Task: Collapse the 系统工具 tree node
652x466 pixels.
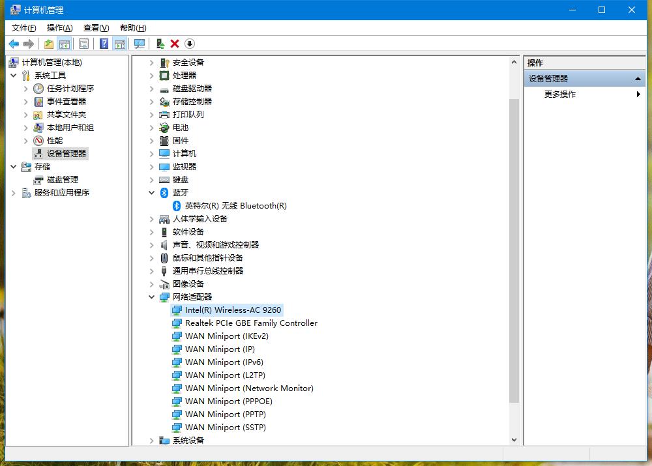Action: coord(14,75)
